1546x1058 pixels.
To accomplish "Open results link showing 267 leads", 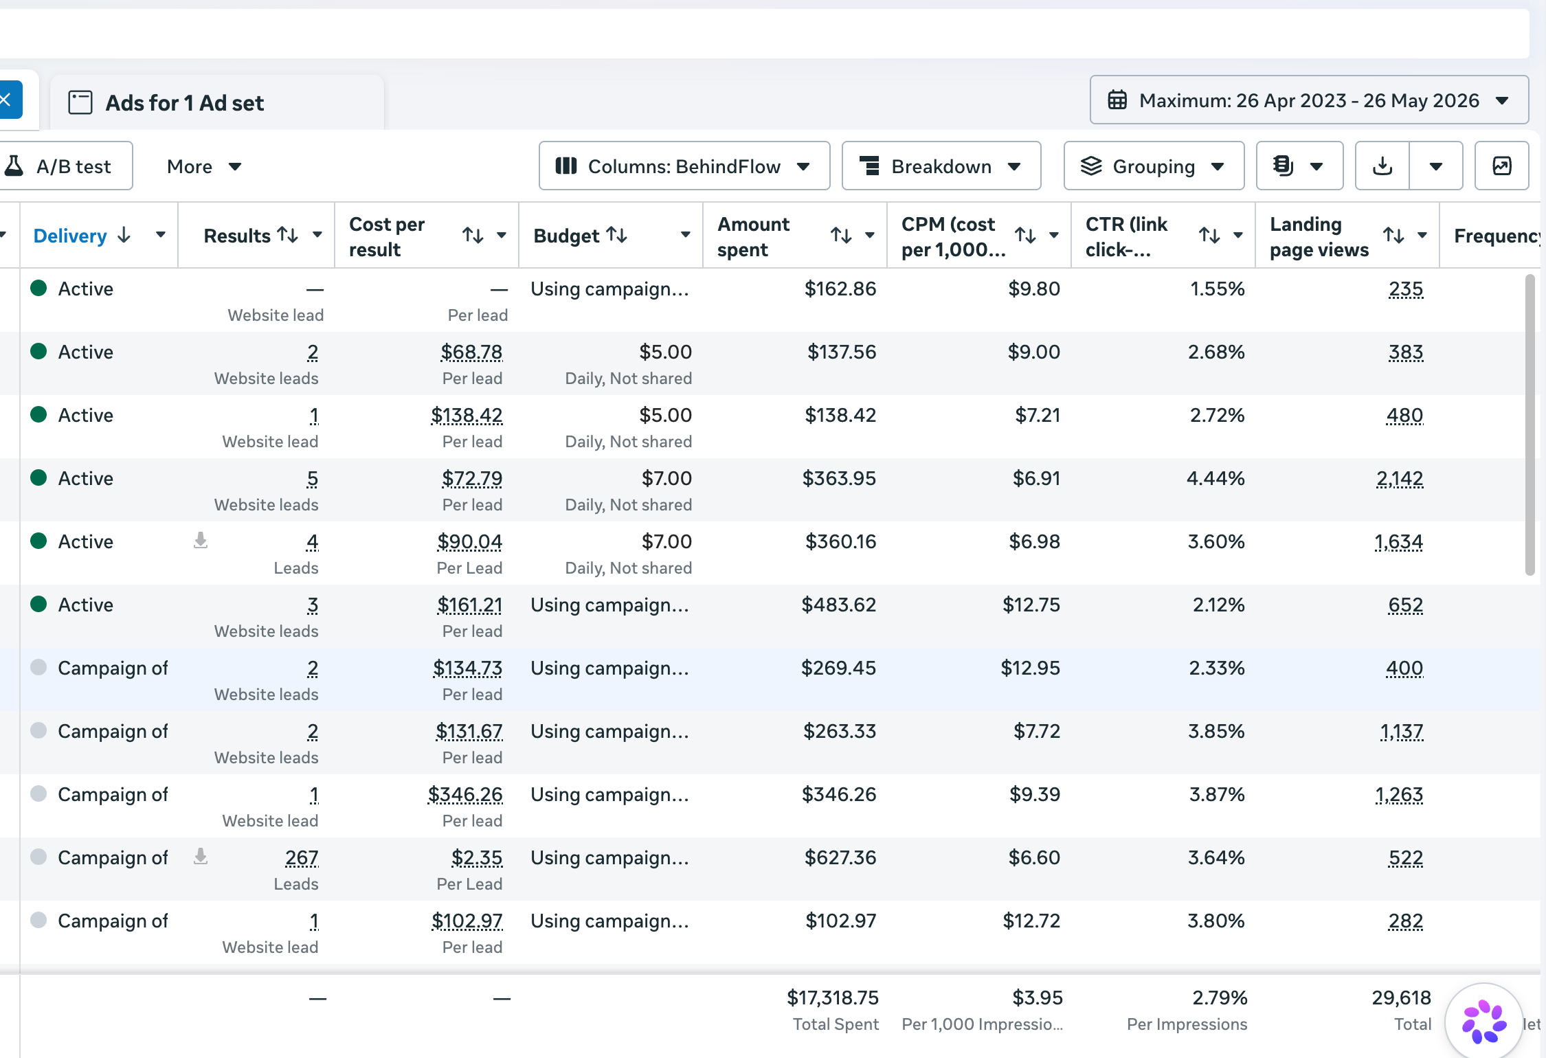I will pos(302,858).
